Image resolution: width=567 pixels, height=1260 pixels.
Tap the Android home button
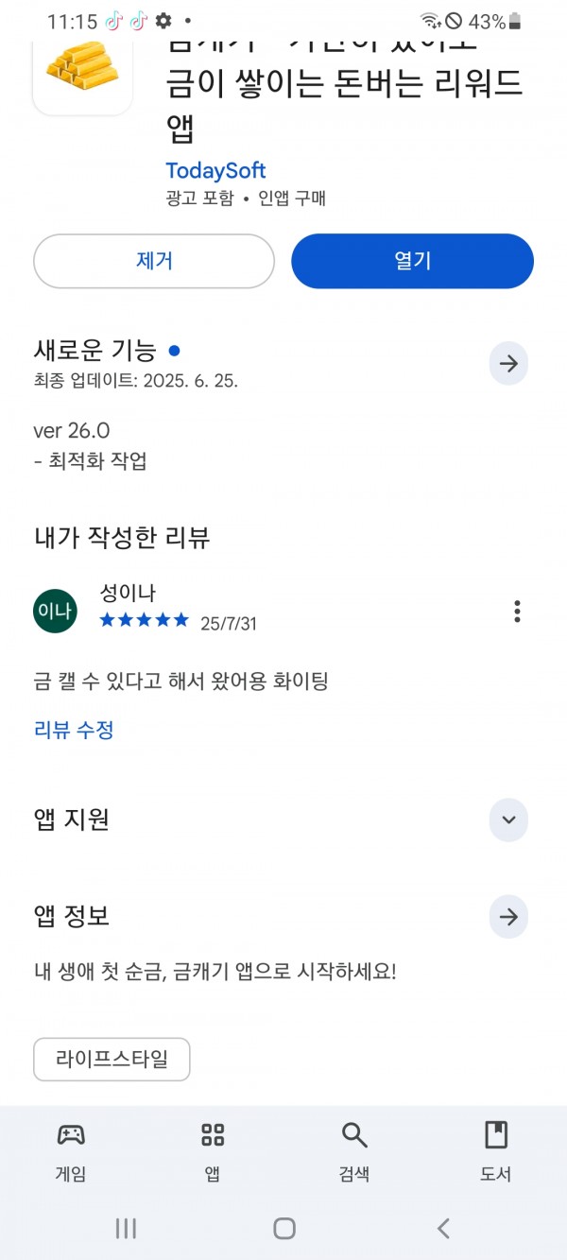tap(284, 1228)
